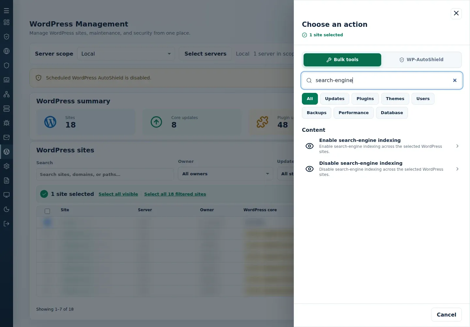Open the document icon in sidebar
This screenshot has width=470, height=327.
7,181
